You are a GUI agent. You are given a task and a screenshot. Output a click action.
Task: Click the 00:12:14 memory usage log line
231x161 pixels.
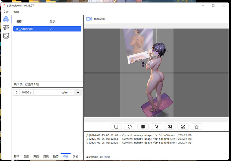point(139,139)
